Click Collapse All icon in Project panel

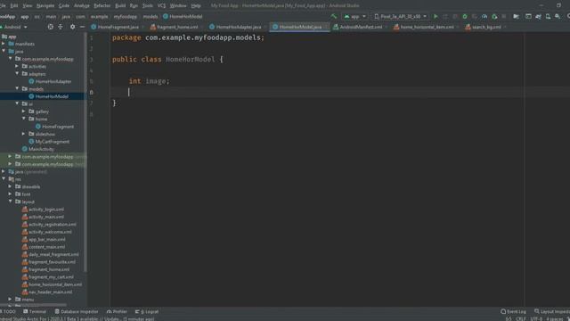pyautogui.click(x=61, y=27)
